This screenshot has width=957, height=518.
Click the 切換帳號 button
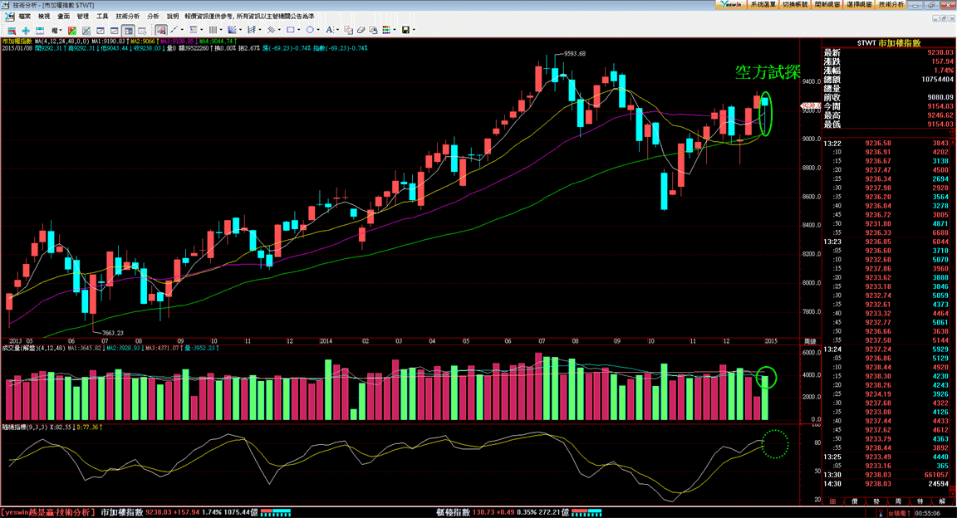click(795, 4)
